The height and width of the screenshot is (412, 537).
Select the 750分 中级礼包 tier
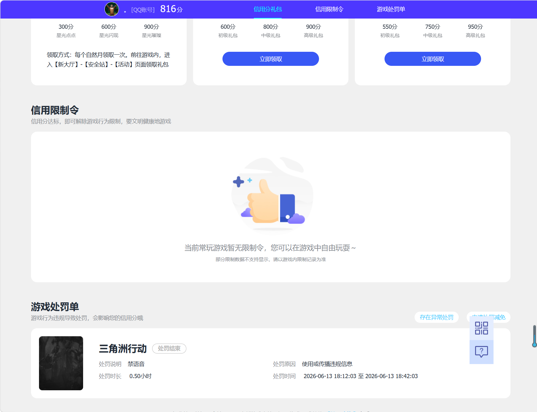click(433, 31)
